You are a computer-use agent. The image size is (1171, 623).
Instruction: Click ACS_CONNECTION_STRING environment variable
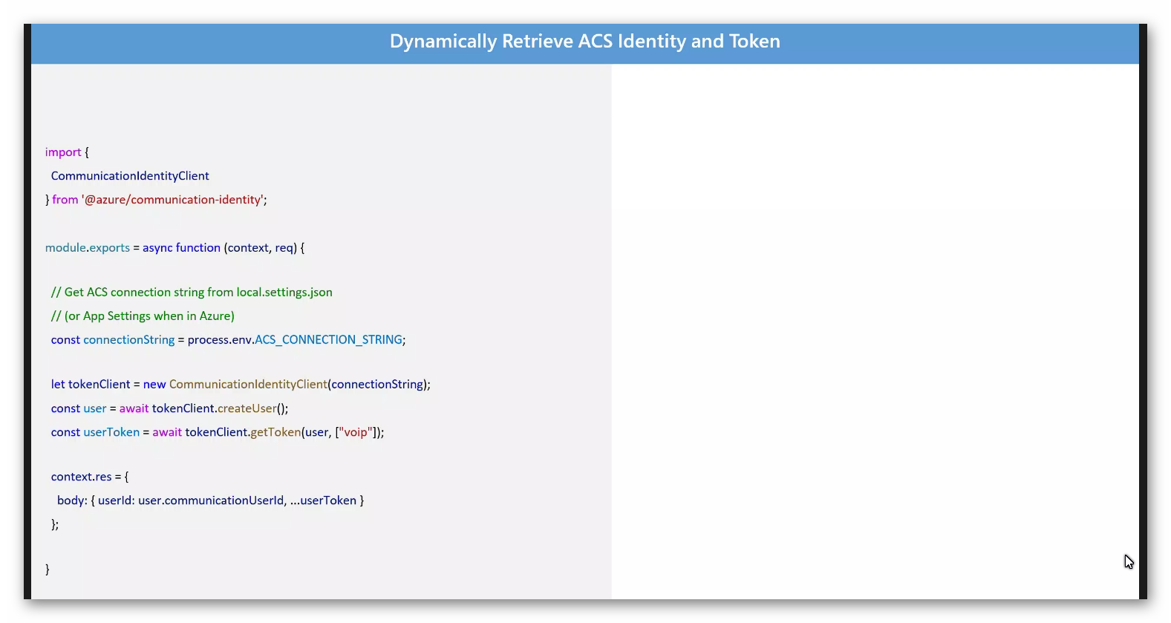pos(328,340)
